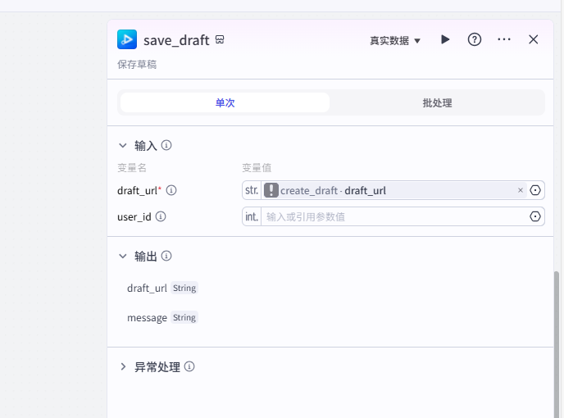
Task: Click the user_id input variable name
Action: pos(134,217)
